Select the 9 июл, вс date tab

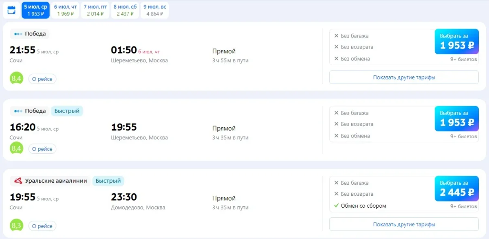point(154,10)
